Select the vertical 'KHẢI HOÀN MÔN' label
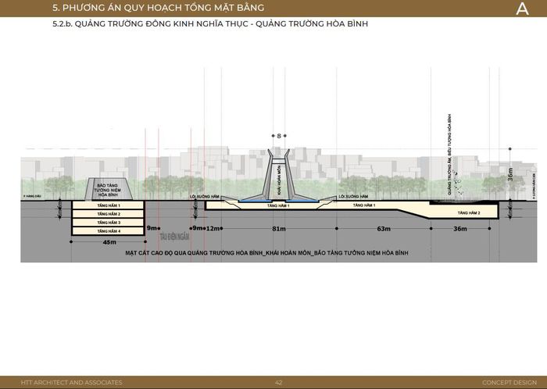This screenshot has width=547, height=389. pyautogui.click(x=279, y=180)
